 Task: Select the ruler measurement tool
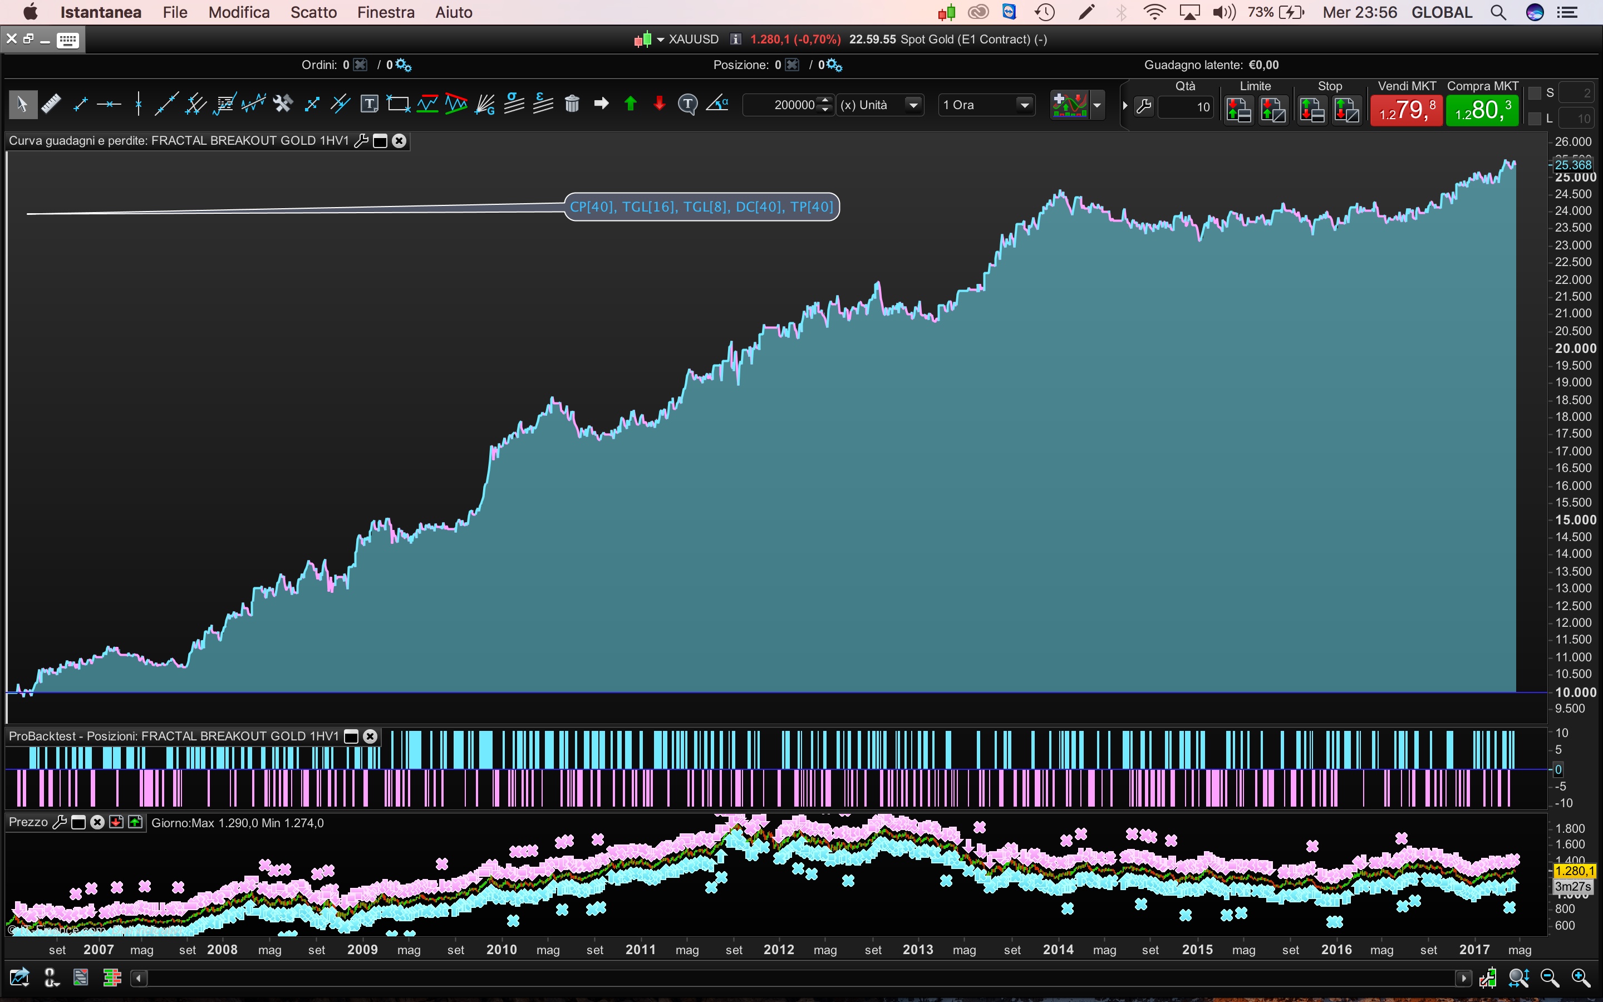51,104
